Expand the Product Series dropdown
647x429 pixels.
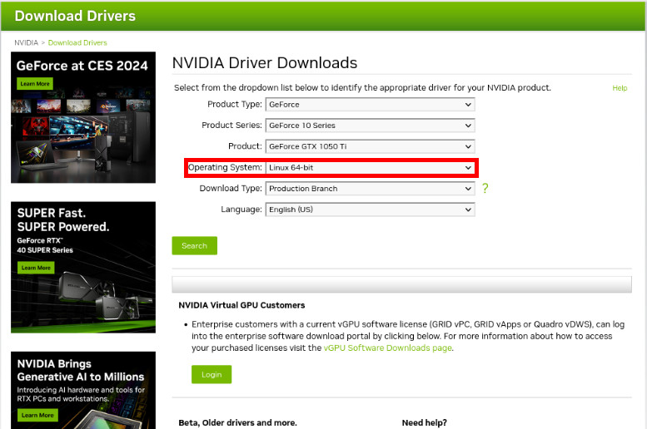370,126
